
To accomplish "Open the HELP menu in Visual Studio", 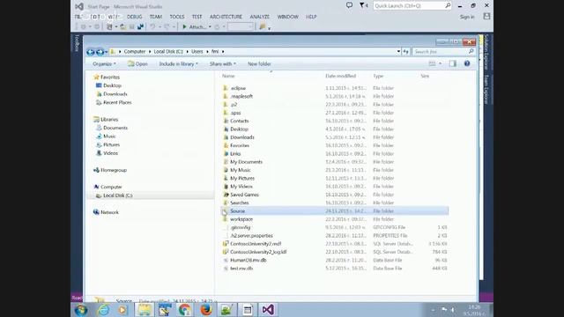I will [x=311, y=17].
